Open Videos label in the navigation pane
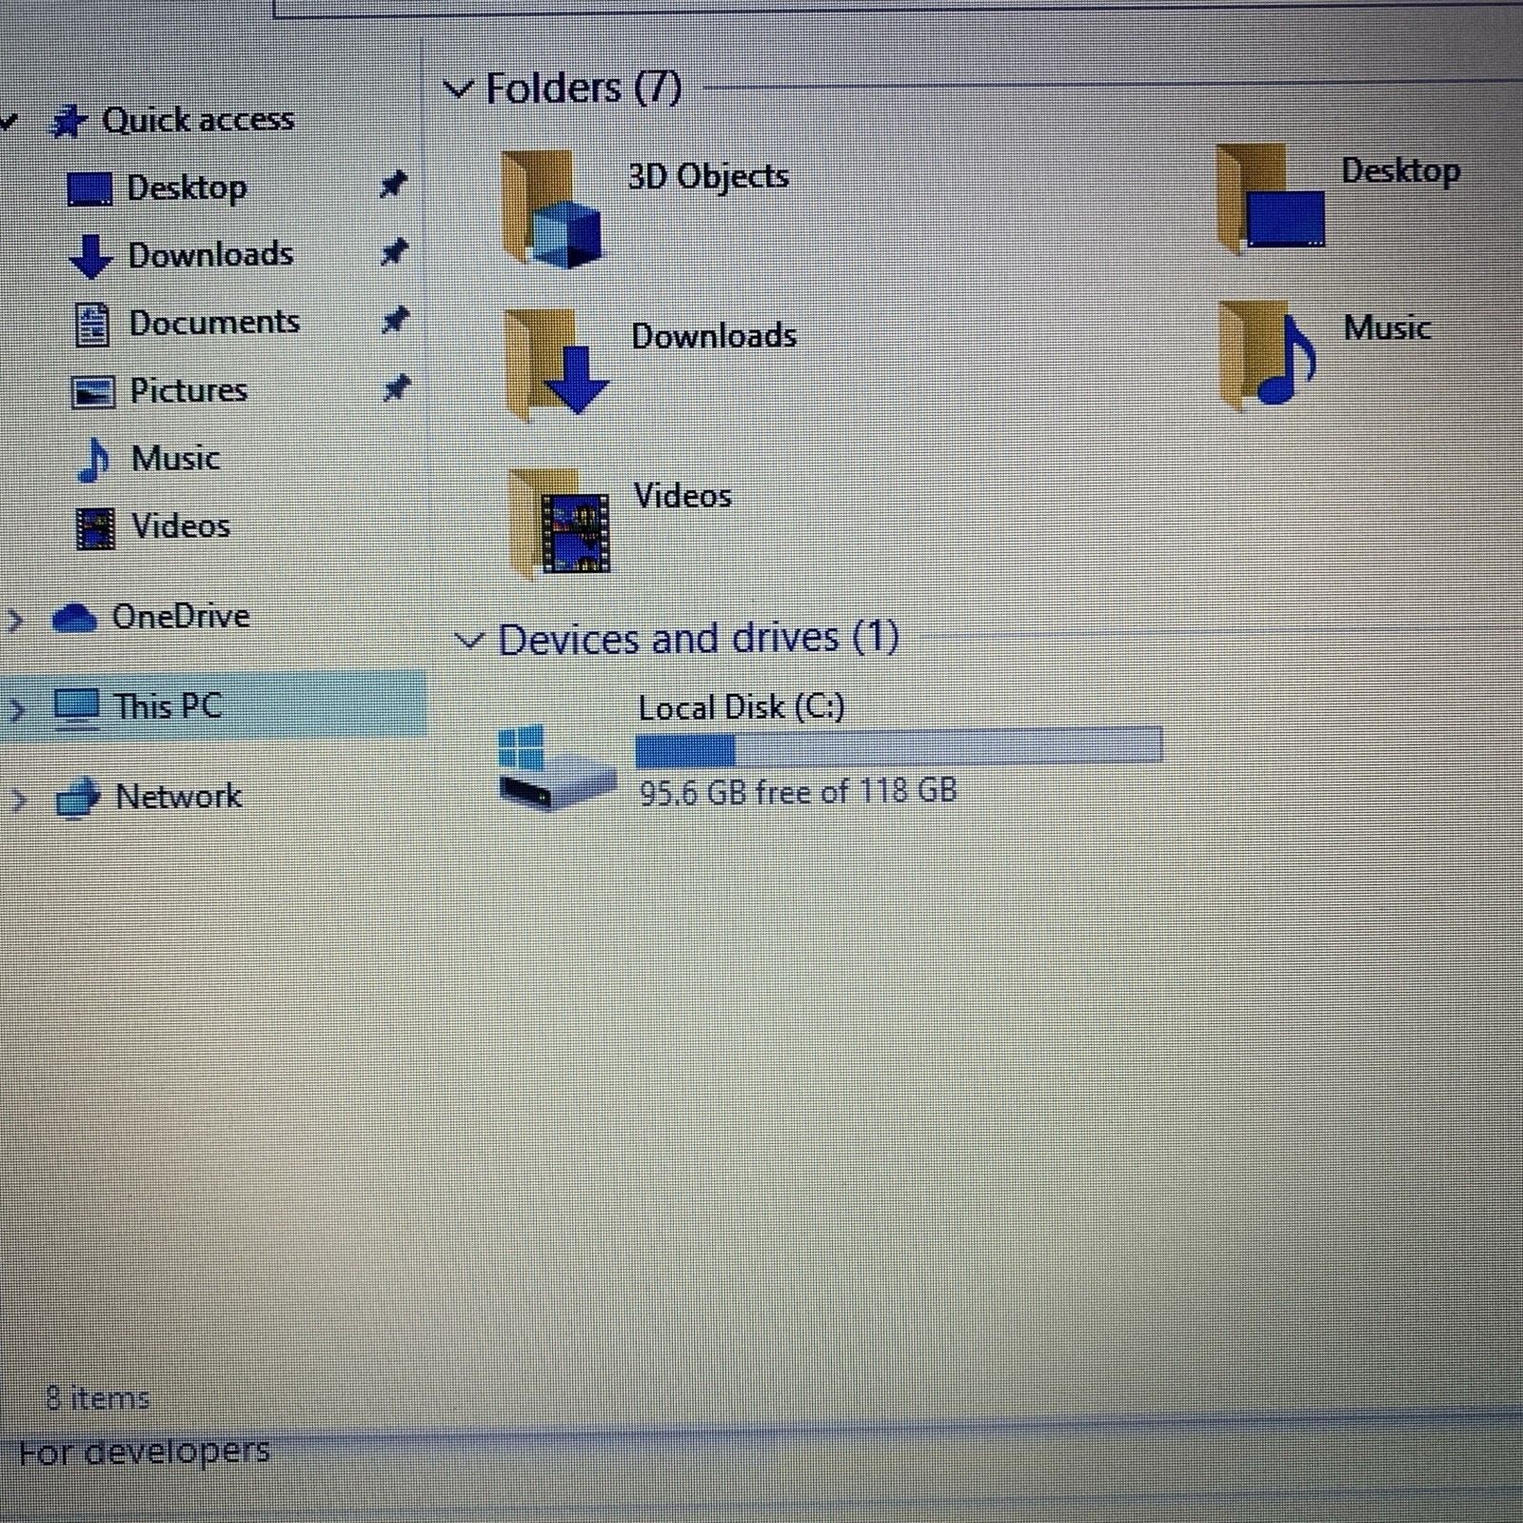The height and width of the screenshot is (1523, 1523). point(181,526)
